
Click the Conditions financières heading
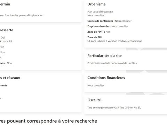coord(106,78)
